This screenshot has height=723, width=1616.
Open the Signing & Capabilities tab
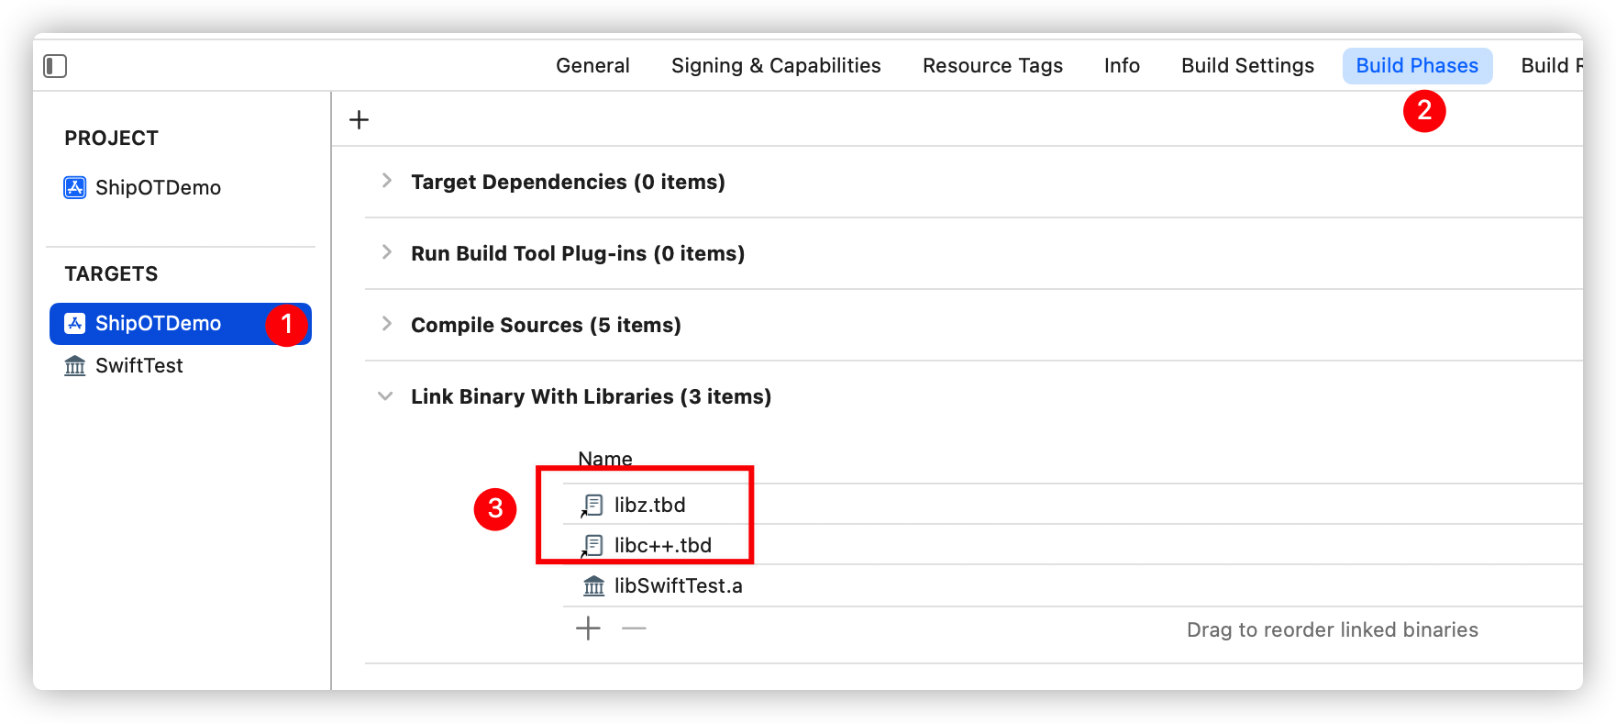[x=776, y=66]
